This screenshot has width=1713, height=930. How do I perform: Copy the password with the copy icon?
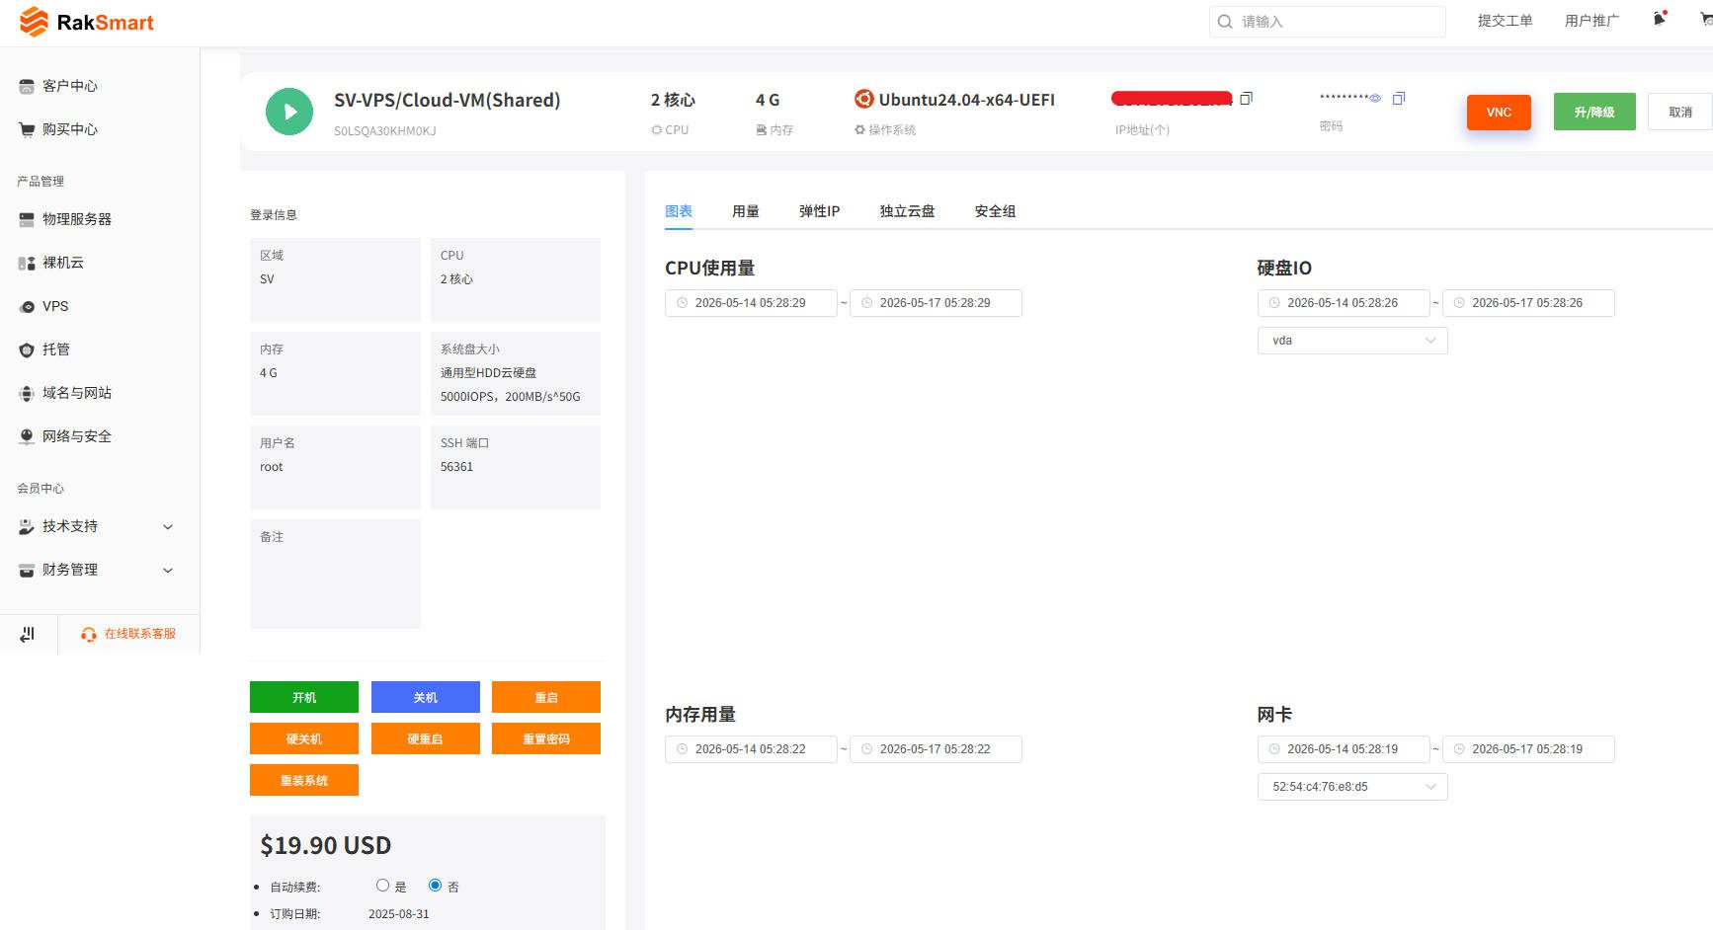pos(1399,99)
